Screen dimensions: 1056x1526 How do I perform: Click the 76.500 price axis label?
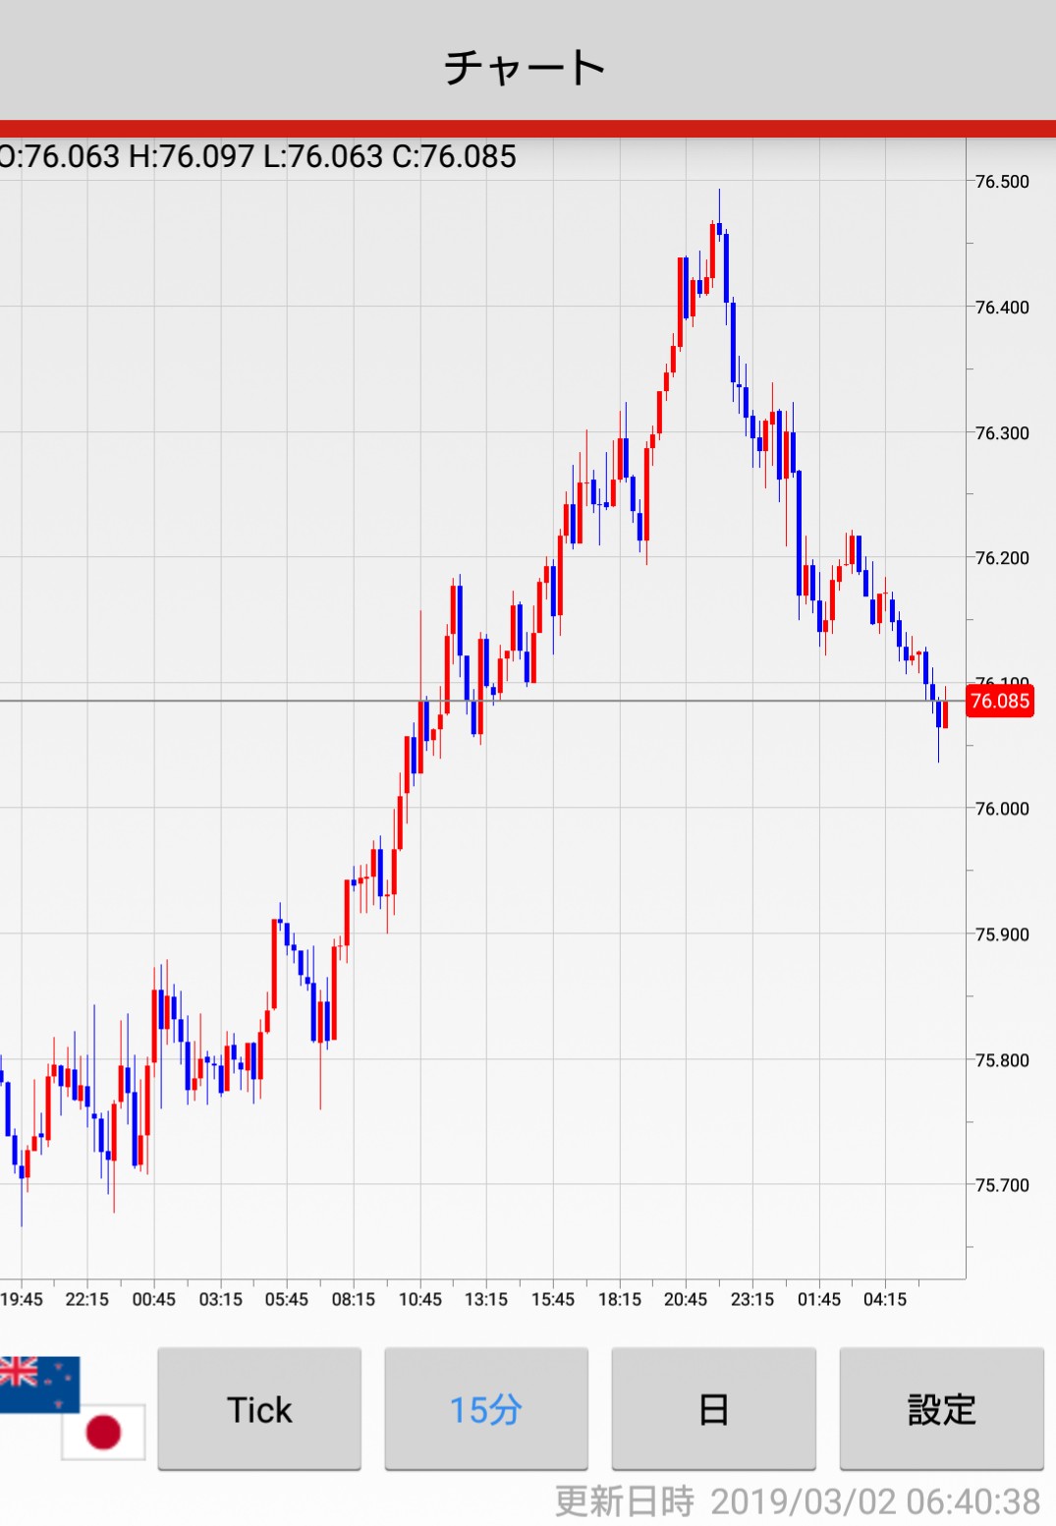[x=1002, y=182]
